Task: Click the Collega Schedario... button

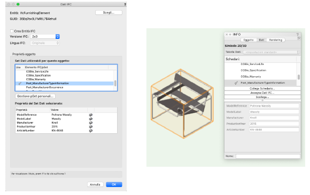Action: coord(262,88)
